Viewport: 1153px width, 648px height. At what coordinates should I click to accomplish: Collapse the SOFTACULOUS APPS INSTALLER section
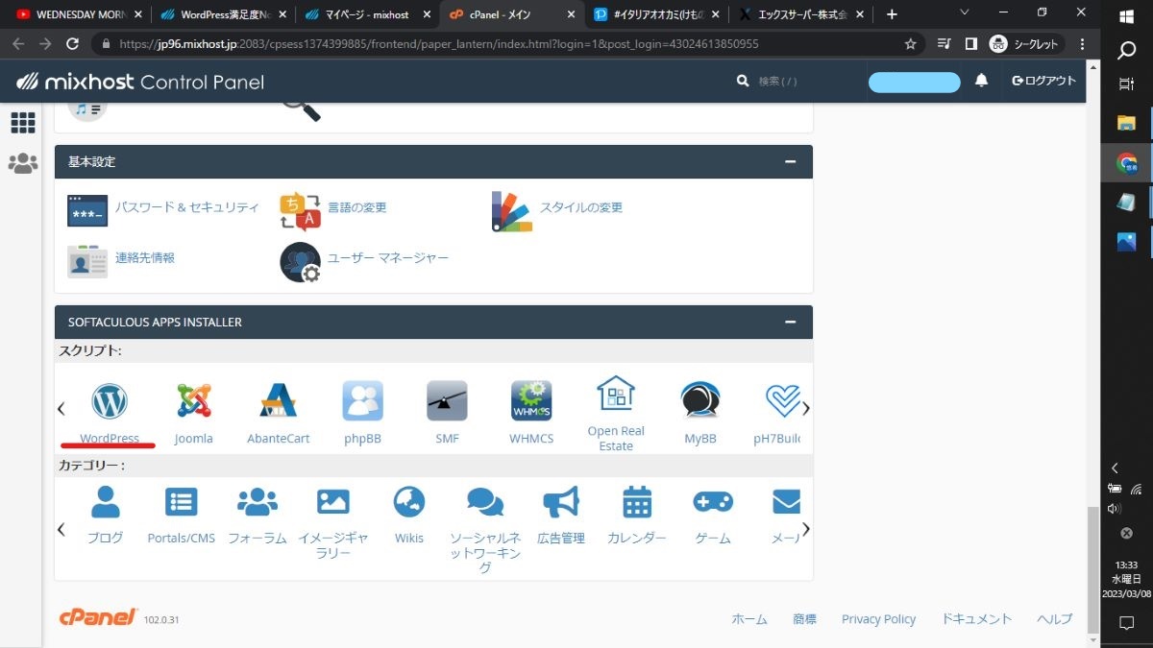point(791,322)
